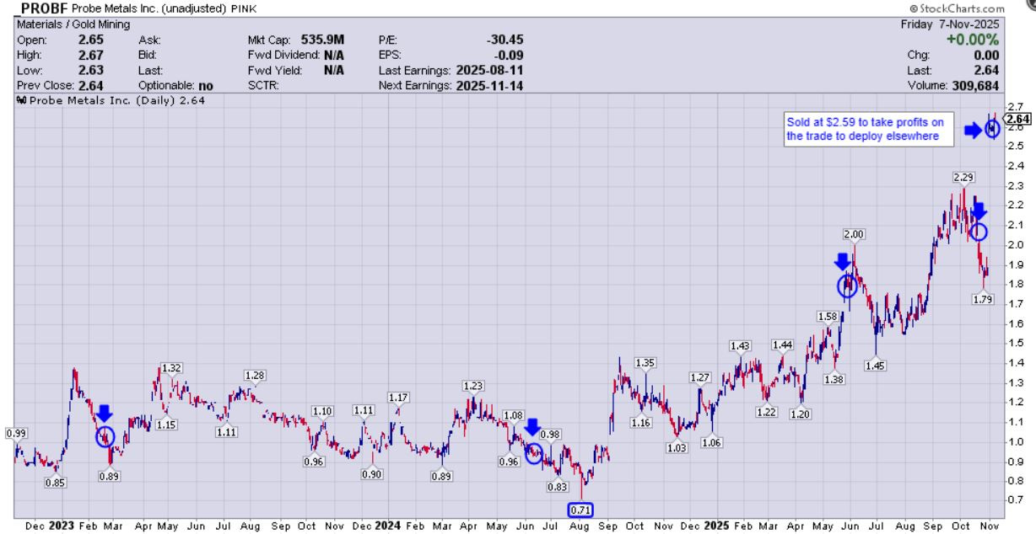Screen dimensions: 1036x534
Task: Click the 0.99 price label at the chart's start
Action: pos(16,433)
